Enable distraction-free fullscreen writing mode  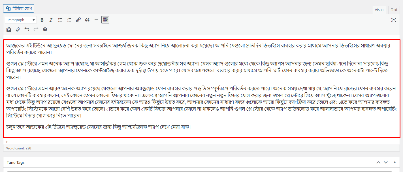coord(394,20)
